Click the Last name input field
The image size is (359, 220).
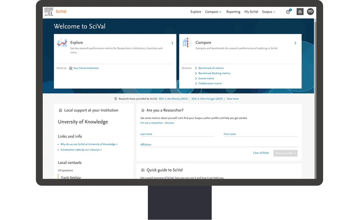[177, 134]
